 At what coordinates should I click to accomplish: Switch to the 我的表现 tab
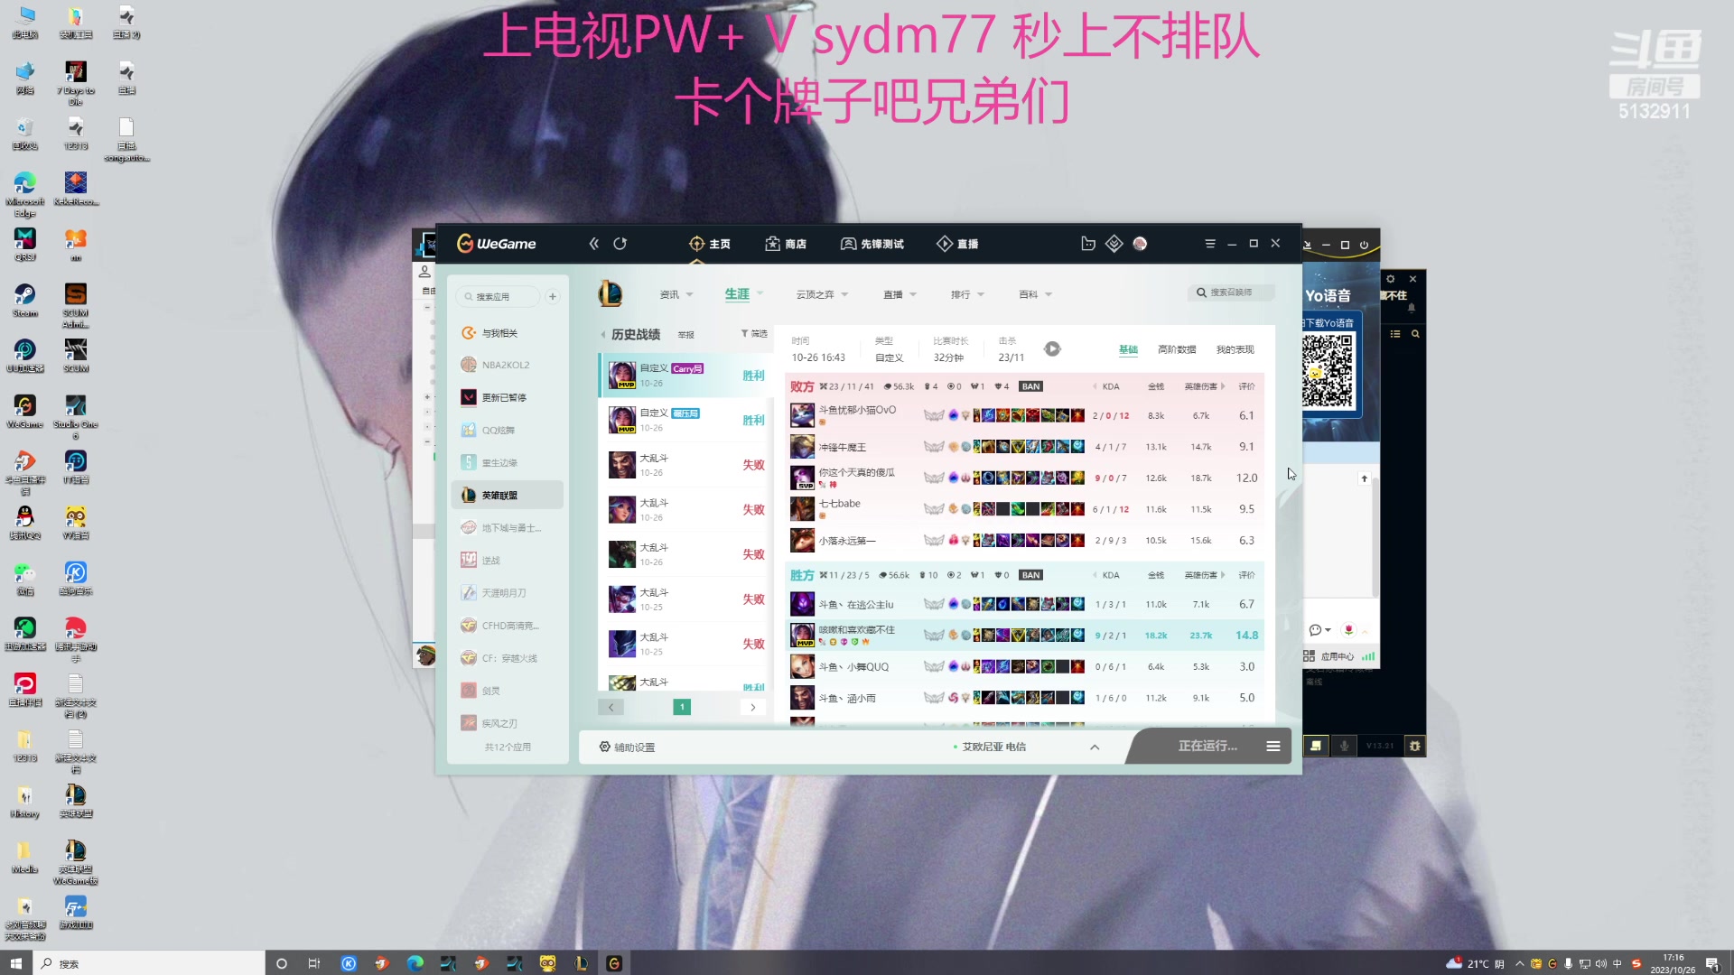[1235, 349]
